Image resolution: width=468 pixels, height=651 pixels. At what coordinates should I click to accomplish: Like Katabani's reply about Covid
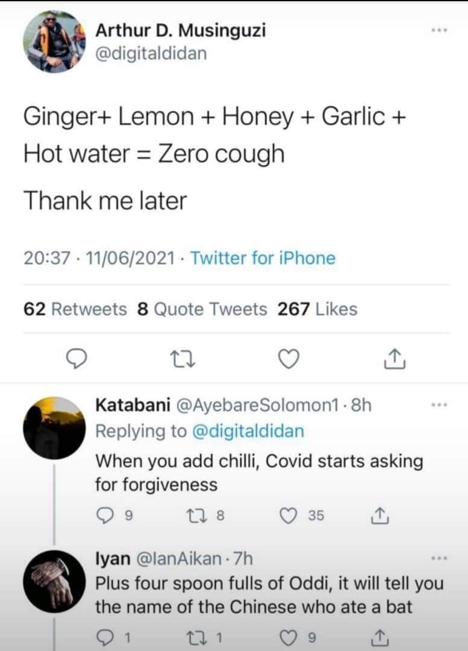click(289, 515)
